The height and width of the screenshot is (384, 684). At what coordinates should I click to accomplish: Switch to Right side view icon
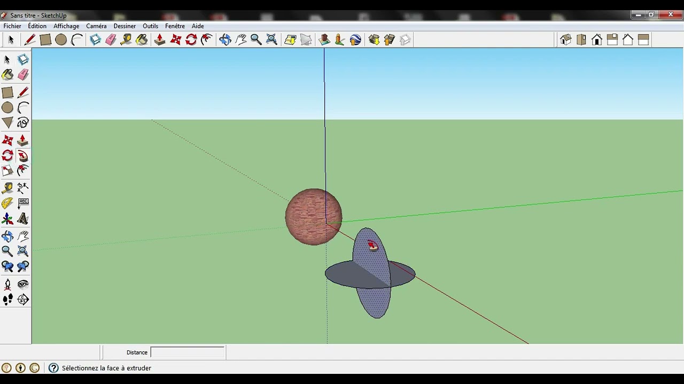(x=612, y=39)
